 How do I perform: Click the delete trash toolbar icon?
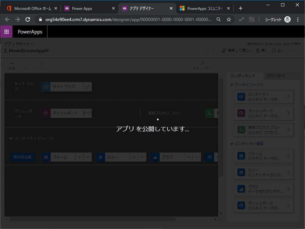coord(42,64)
